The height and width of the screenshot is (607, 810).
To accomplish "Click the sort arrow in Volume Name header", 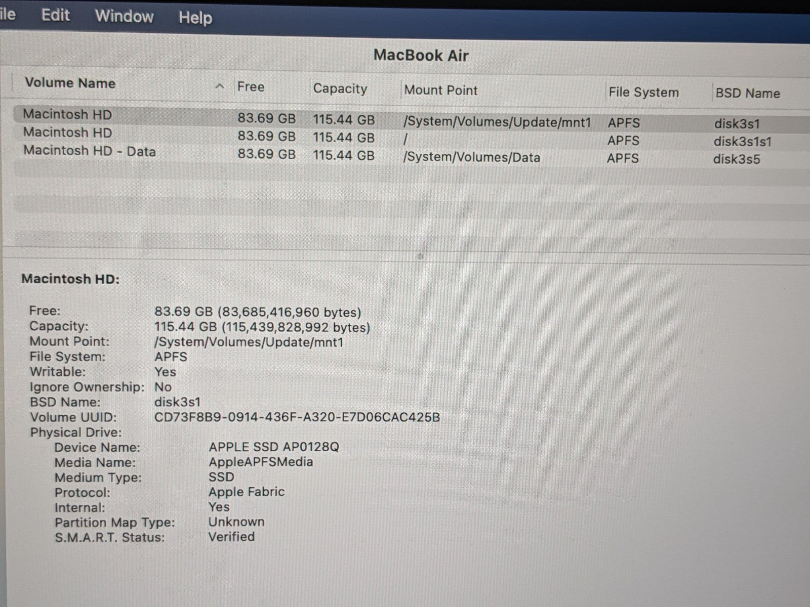I will (x=220, y=86).
